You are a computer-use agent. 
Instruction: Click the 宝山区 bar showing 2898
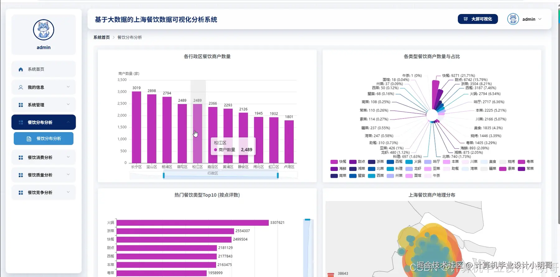click(152, 129)
